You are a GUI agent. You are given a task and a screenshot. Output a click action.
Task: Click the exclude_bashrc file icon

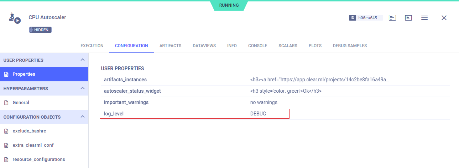coord(6,131)
